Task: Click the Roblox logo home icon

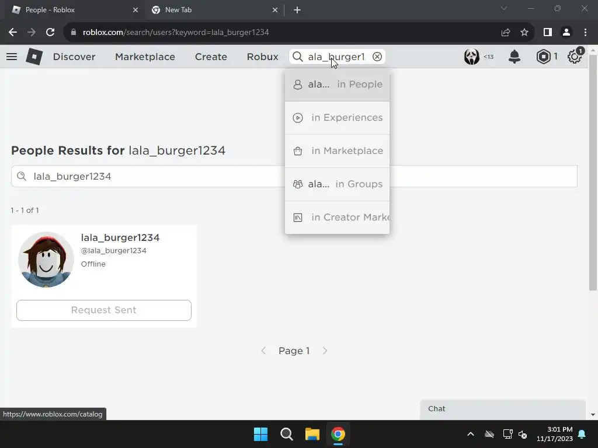Action: [34, 57]
